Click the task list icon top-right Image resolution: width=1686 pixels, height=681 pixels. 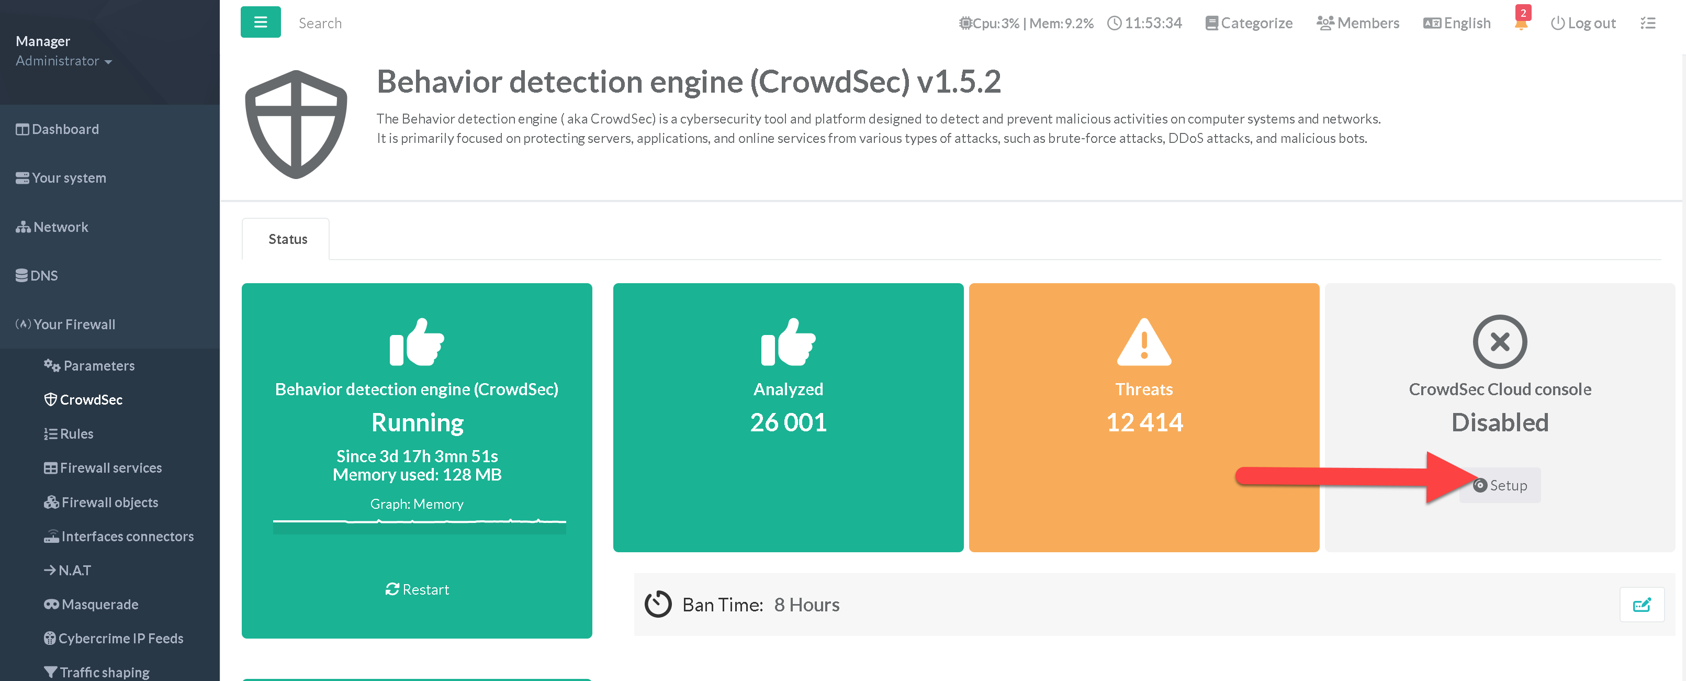coord(1647,24)
